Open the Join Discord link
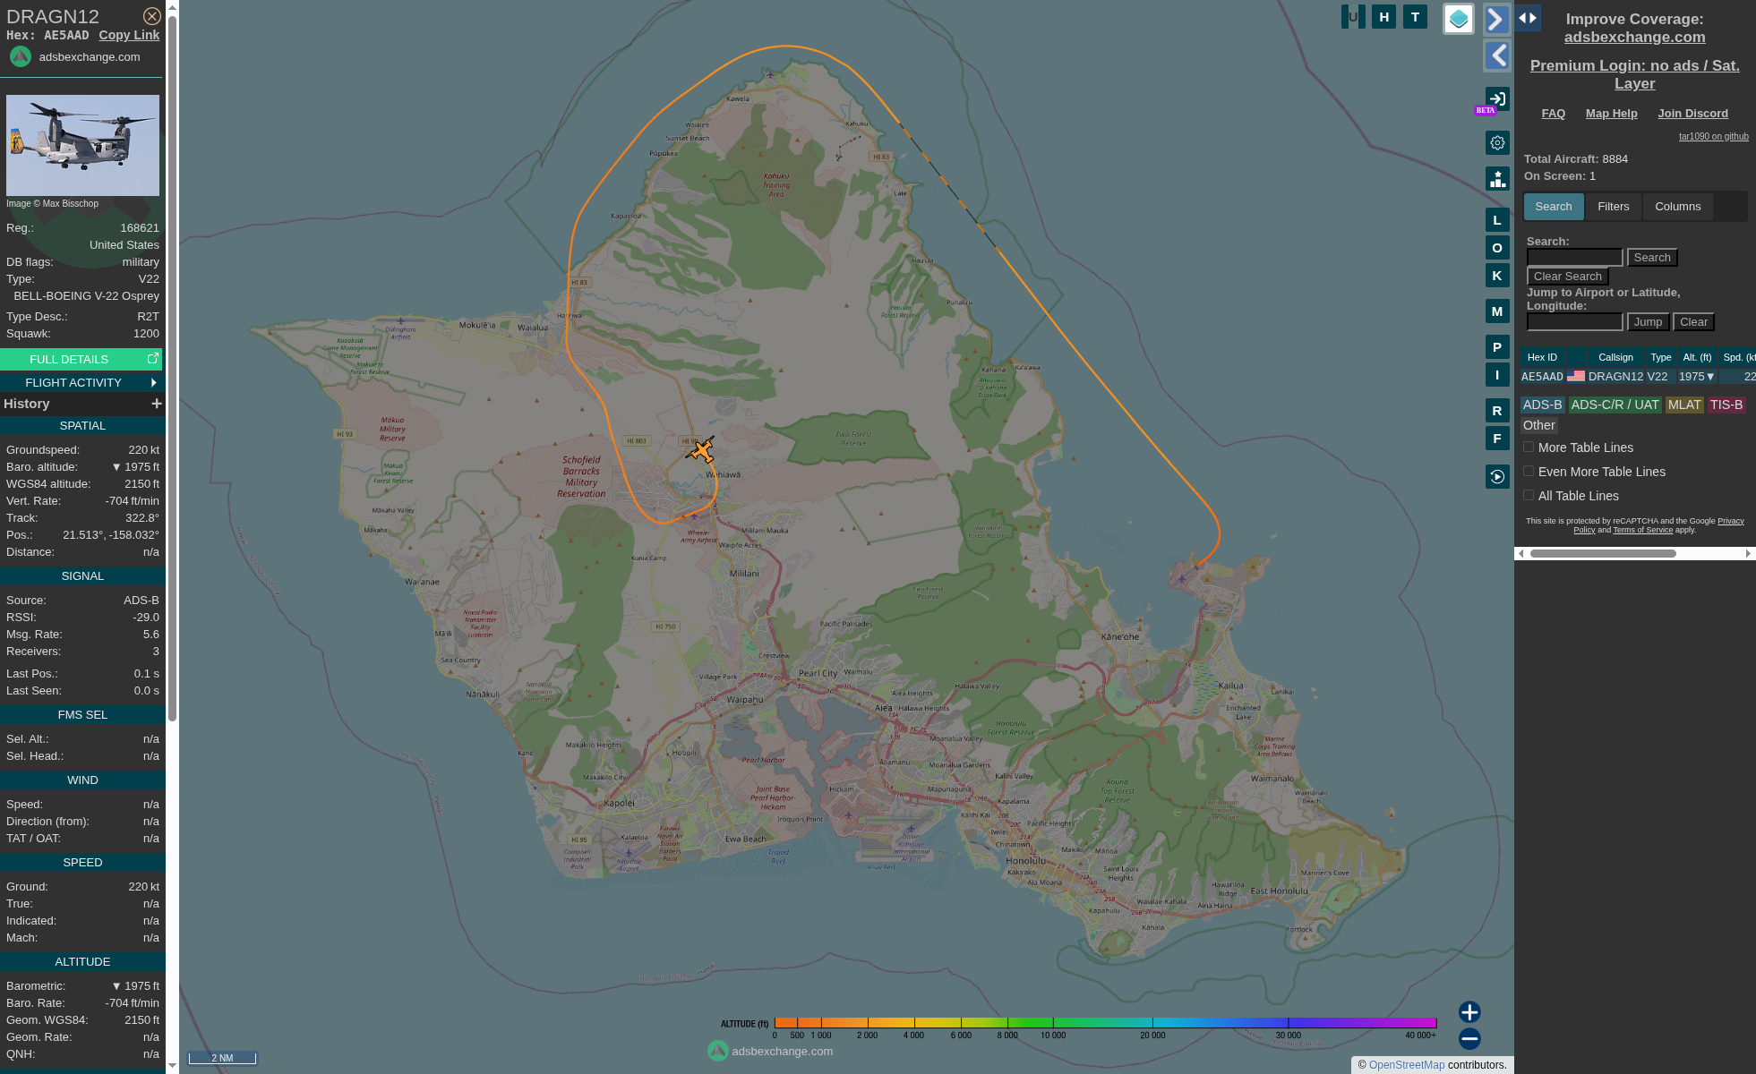This screenshot has height=1074, width=1756. [x=1693, y=114]
